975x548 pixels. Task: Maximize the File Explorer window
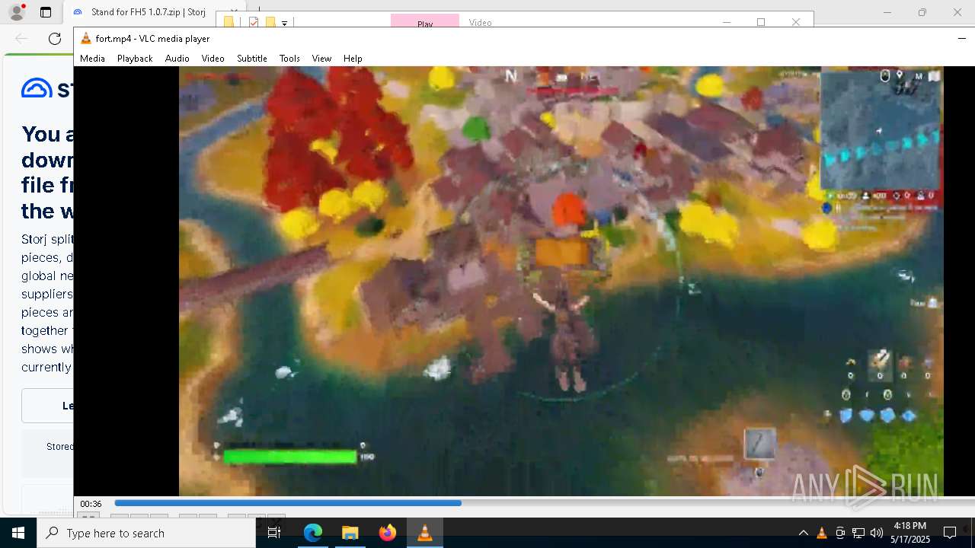point(760,22)
